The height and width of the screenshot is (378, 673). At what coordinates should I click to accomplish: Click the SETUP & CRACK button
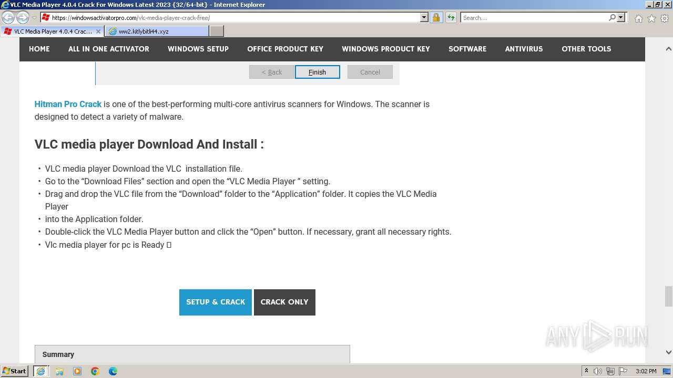(216, 302)
